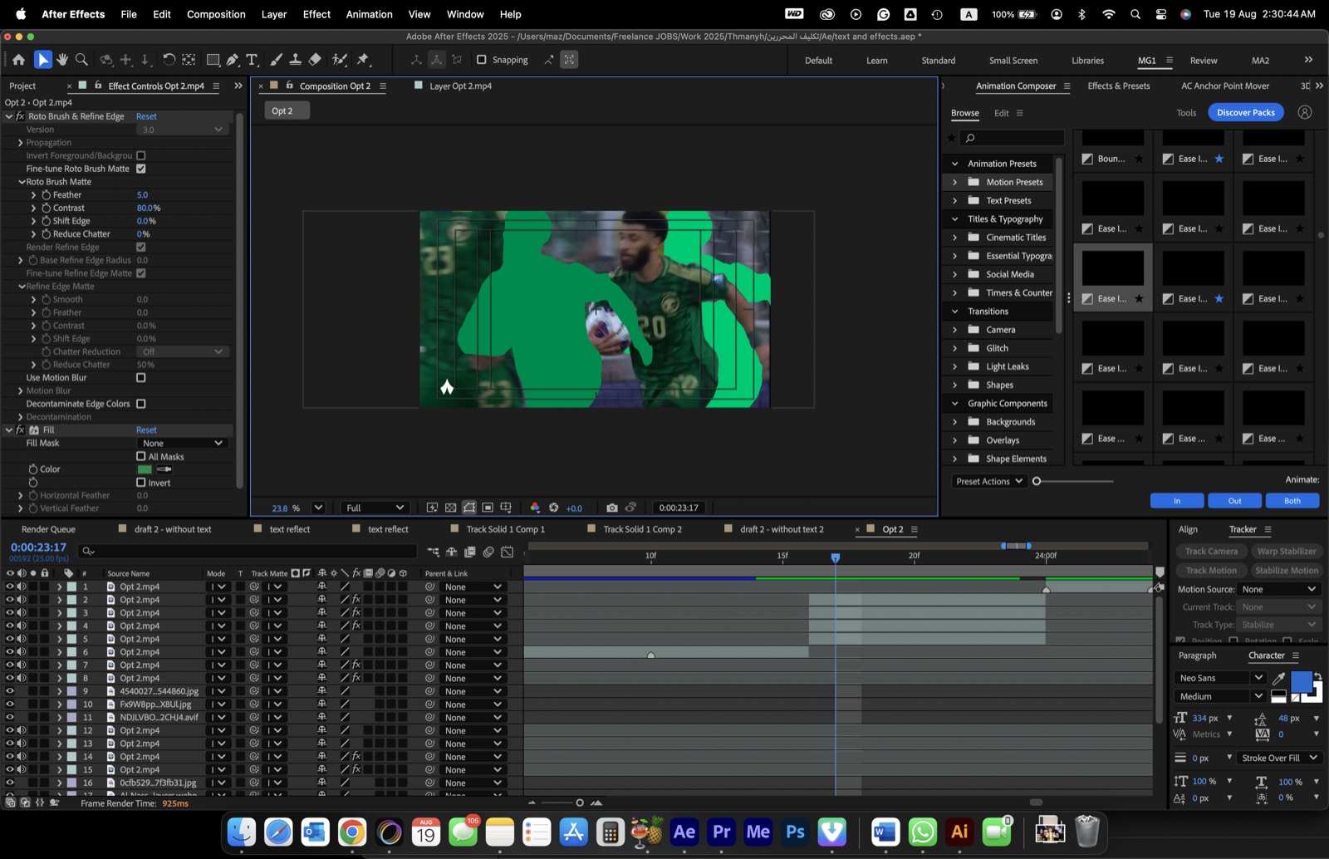Image resolution: width=1329 pixels, height=859 pixels.
Task: Click the Eraser tool icon
Action: pos(315,60)
